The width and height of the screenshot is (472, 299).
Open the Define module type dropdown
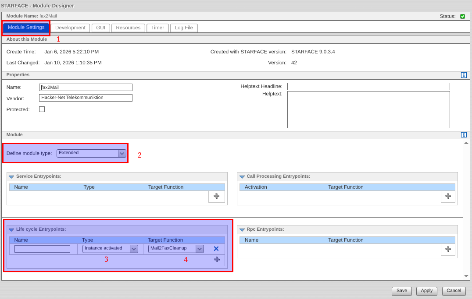122,153
